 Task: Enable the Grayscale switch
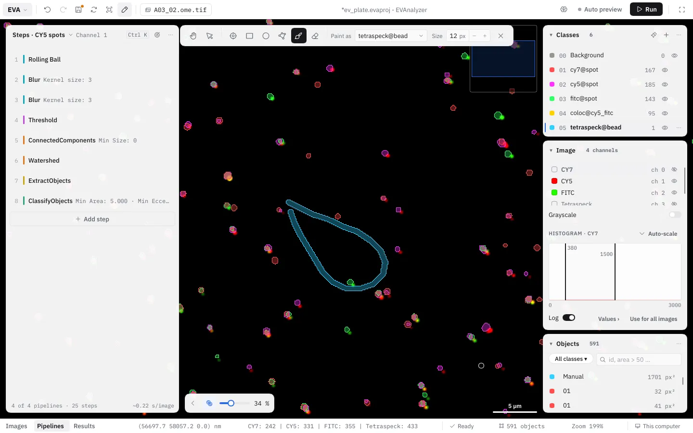click(x=675, y=215)
